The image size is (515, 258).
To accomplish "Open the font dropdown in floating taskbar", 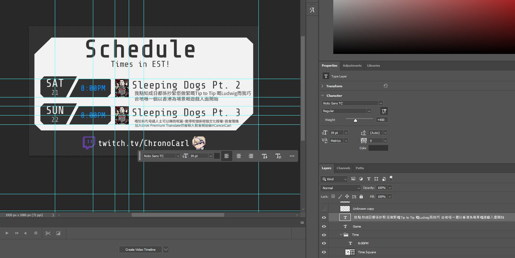I will tap(179, 156).
